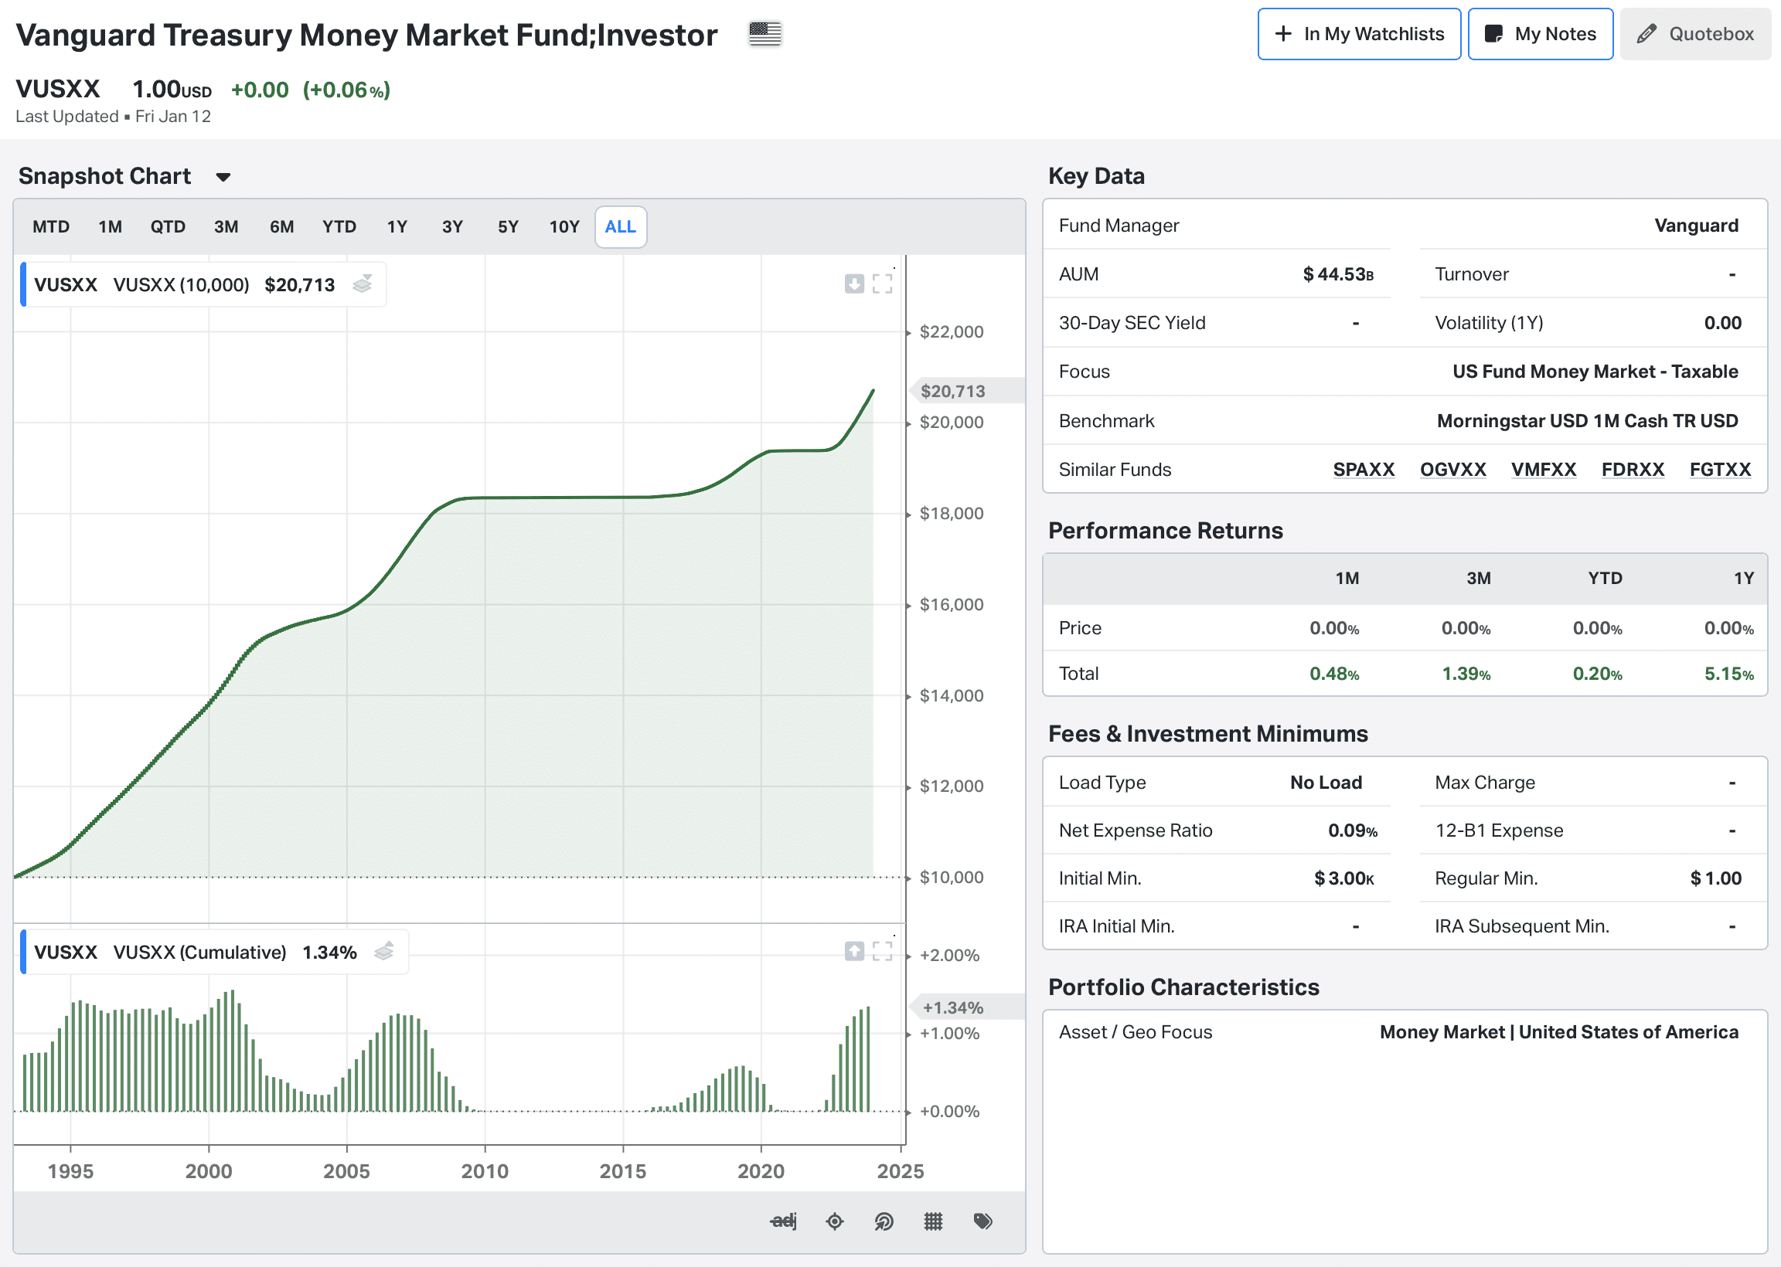Move the Cumulative pane up with arrow icon
This screenshot has height=1267, width=1781.
[x=854, y=951]
